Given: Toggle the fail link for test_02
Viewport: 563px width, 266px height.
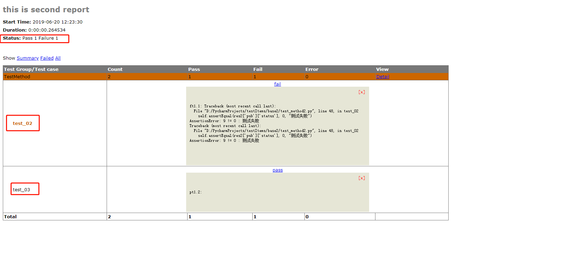Looking at the screenshot, I should point(278,84).
